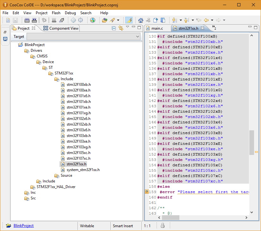Click the Home house icon
The width and height of the screenshot is (261, 231).
coord(141,20)
